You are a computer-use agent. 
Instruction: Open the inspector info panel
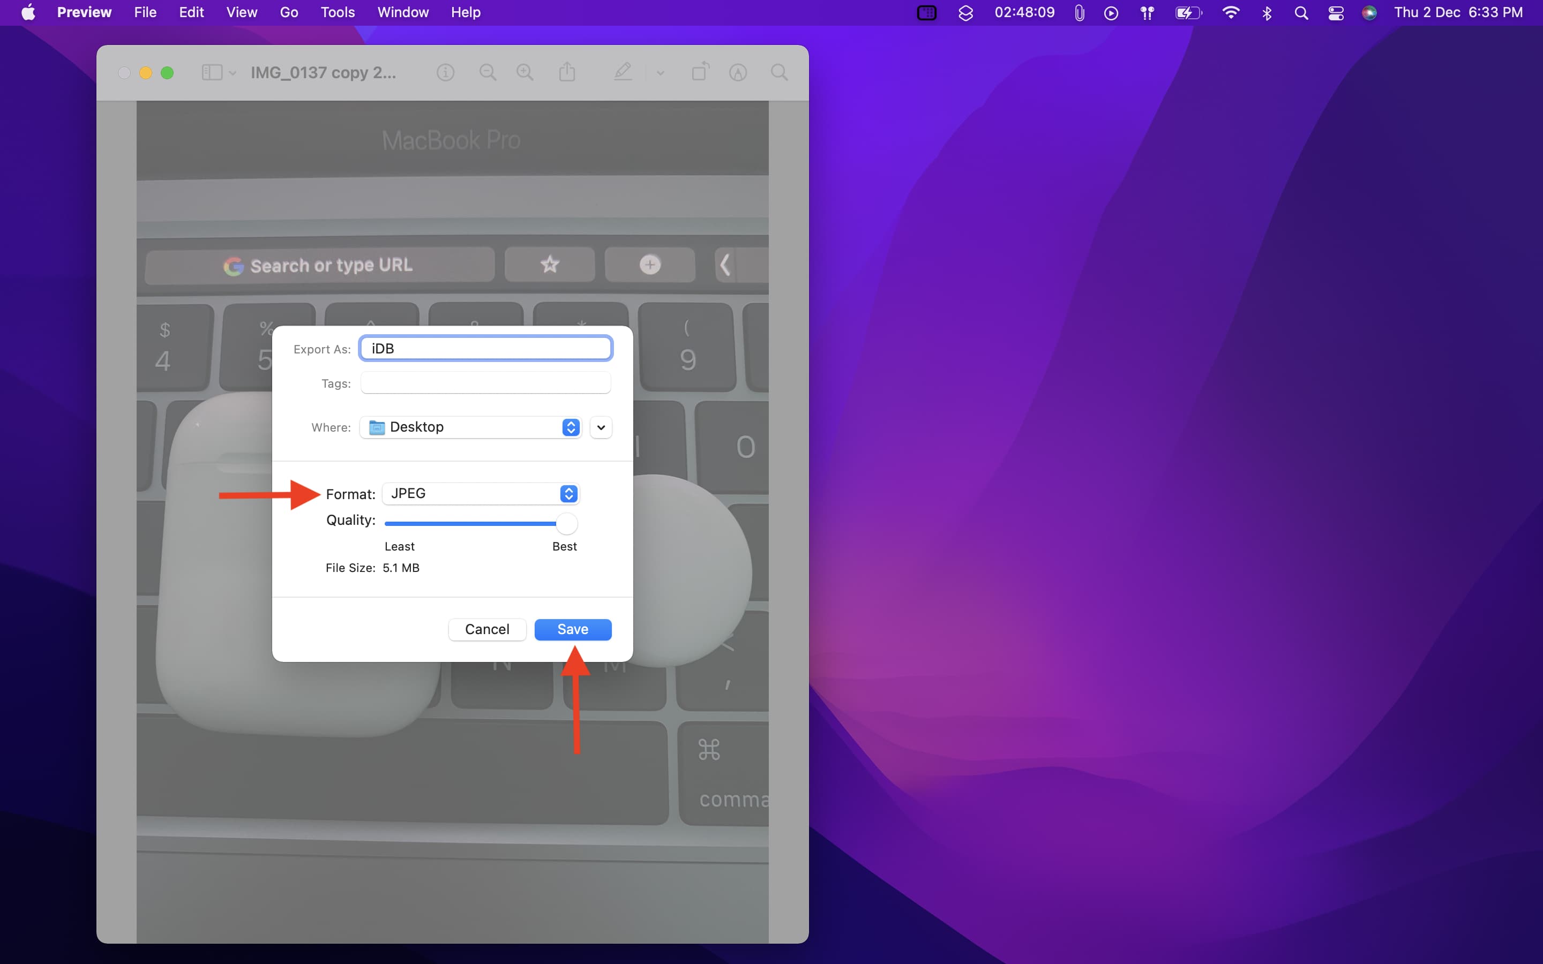click(445, 72)
